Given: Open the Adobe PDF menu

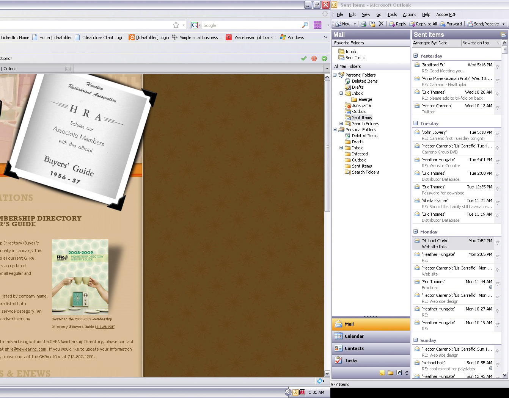Looking at the screenshot, I should coord(446,14).
